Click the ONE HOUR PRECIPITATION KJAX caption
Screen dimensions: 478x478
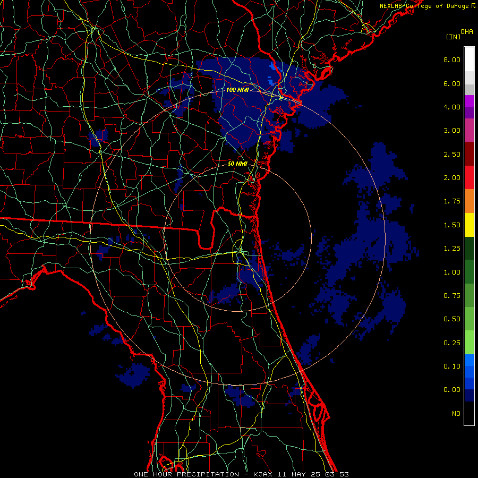pyautogui.click(x=241, y=474)
